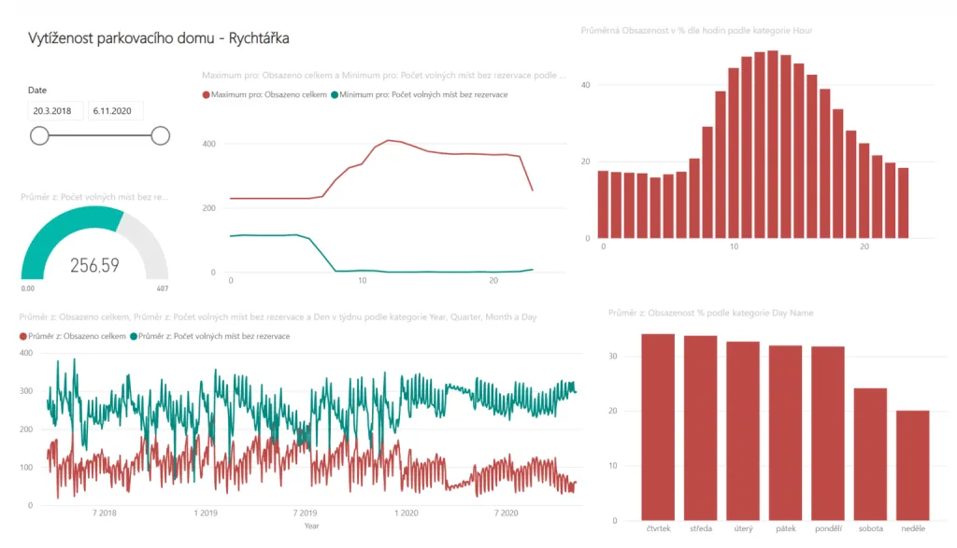Image resolution: width=957 pixels, height=548 pixels.
Task: Select the pátek bar in Day Name chart
Action: click(x=785, y=433)
